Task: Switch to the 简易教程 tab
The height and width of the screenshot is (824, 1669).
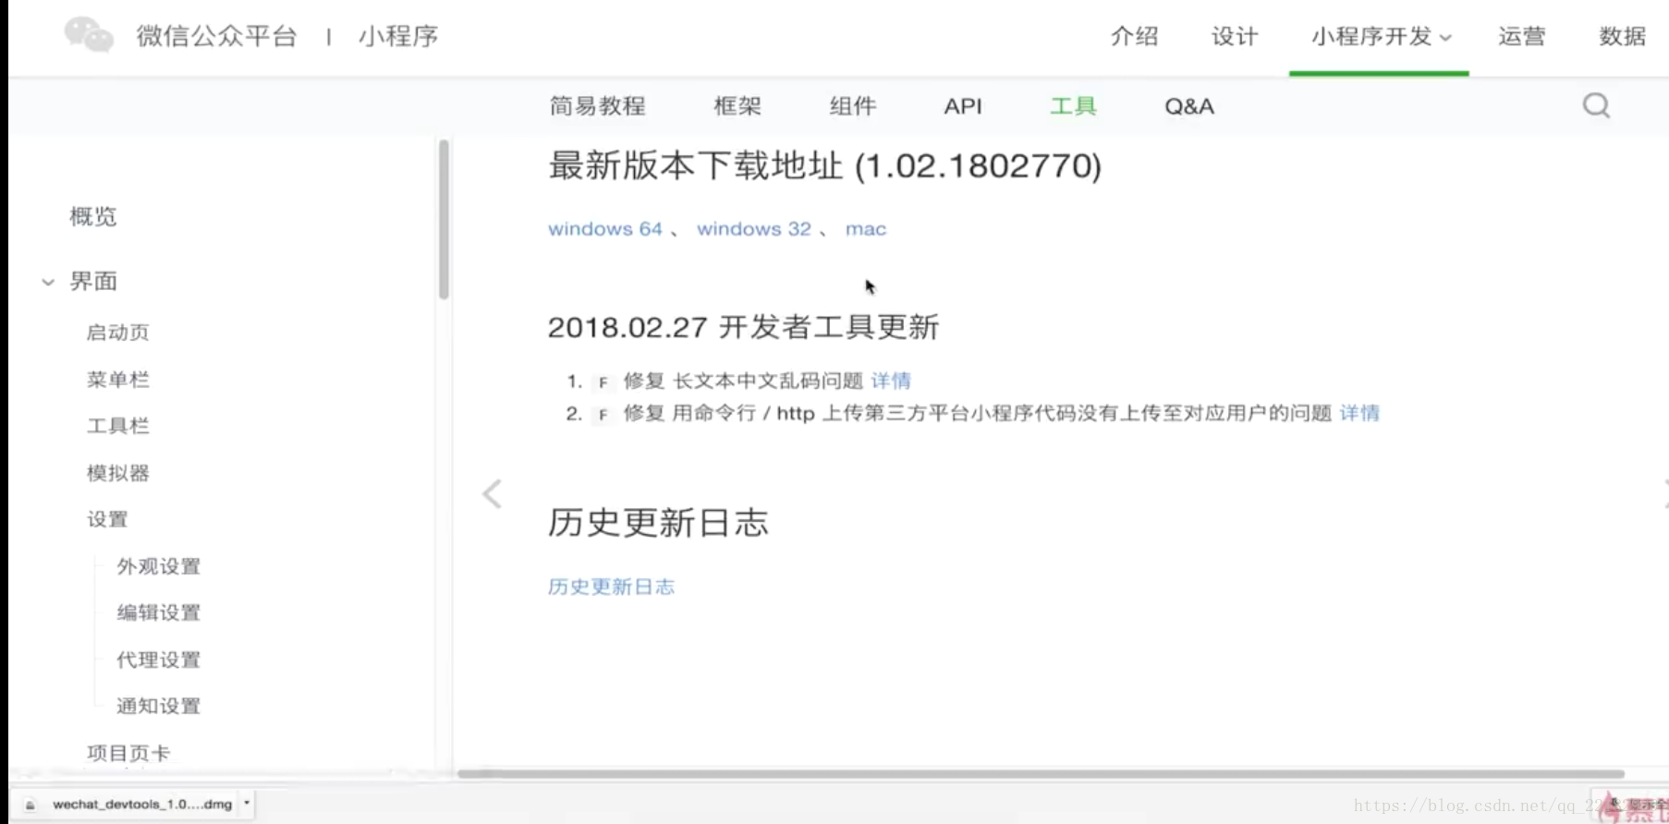Action: click(597, 106)
